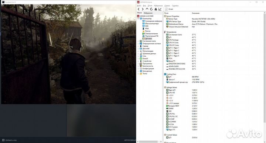This screenshot has height=143, width=266.
Task: Open Суммарная информация in the tree
Action: coord(154,21)
